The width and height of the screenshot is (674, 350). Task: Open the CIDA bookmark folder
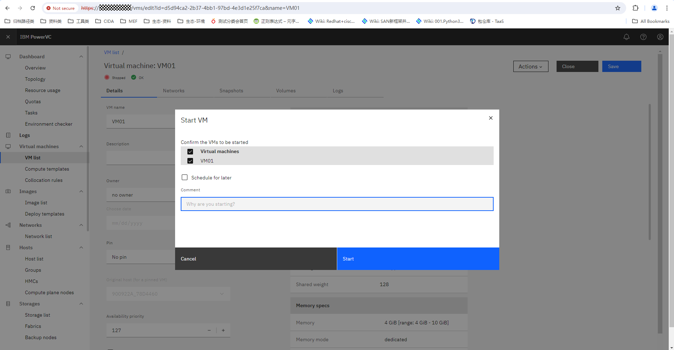[x=105, y=21]
